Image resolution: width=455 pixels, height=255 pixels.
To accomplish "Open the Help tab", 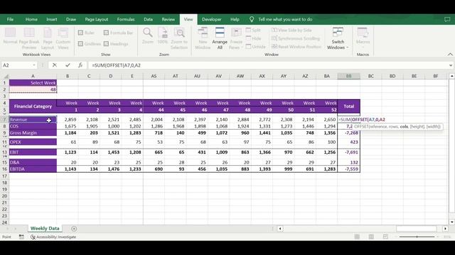I will pos(235,19).
